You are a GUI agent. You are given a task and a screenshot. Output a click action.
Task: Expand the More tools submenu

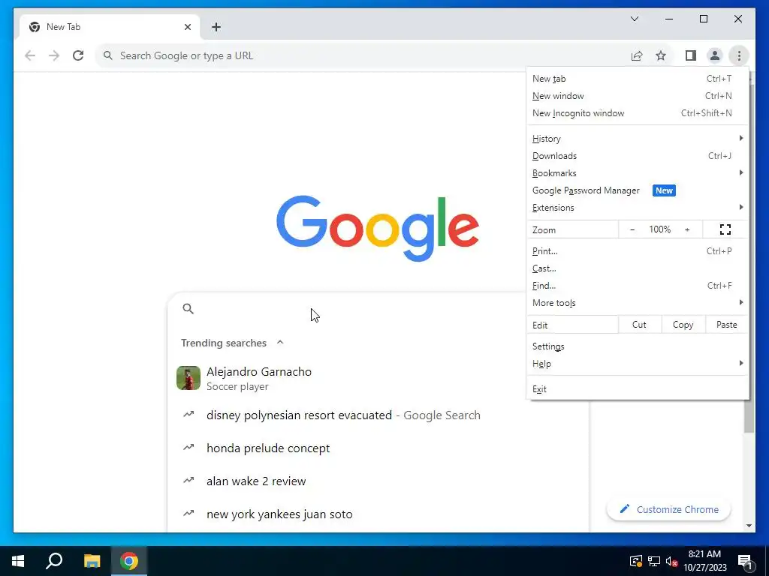[638, 303]
